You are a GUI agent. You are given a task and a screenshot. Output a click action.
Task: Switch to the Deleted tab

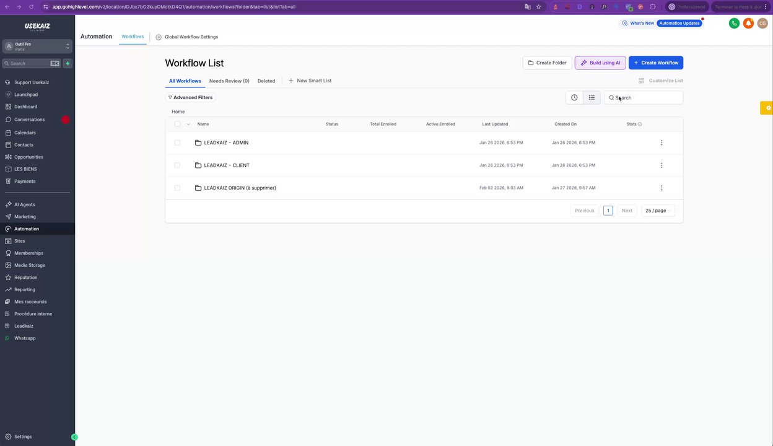[266, 81]
